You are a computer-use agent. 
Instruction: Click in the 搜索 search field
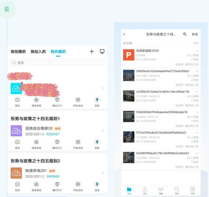57,63
